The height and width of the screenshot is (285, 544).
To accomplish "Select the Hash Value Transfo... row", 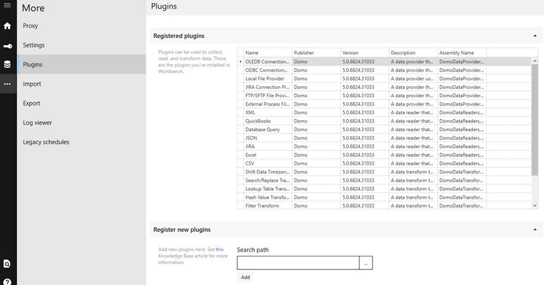I will click(x=384, y=197).
